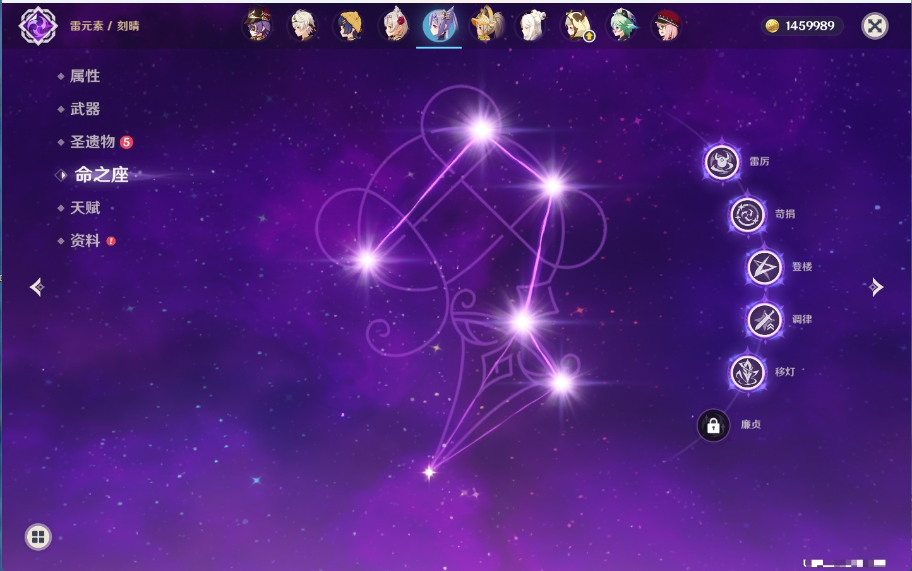The image size is (912, 571).
Task: Click the 雷元素 / 刻晴 title text
Action: (x=105, y=26)
